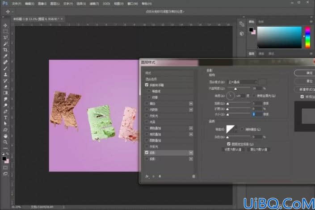
Task: Enable the 等高线 sub-effect checkbox
Action: (x=149, y=91)
